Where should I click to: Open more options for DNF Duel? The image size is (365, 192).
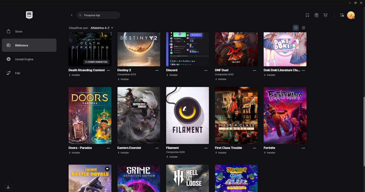254,70
